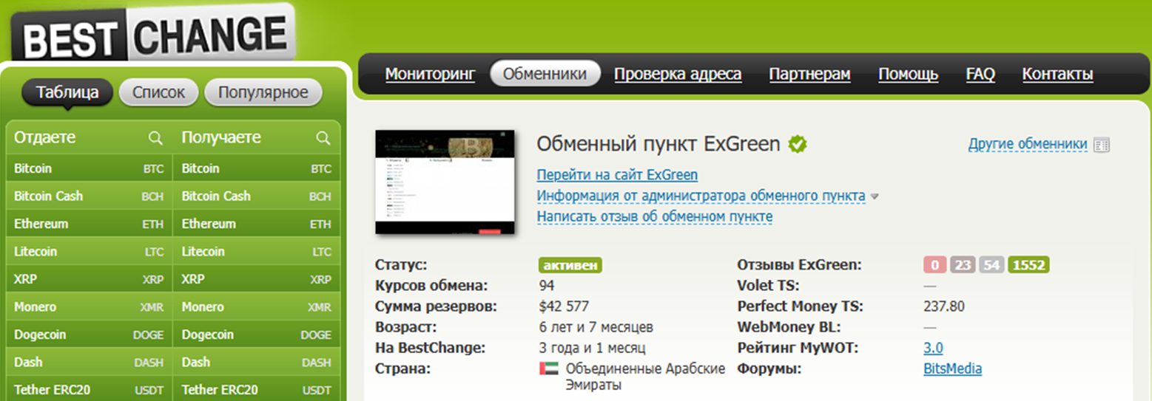Select Ethereum in the Получаете column
Viewport: 1152px width, 401px height.
click(257, 224)
